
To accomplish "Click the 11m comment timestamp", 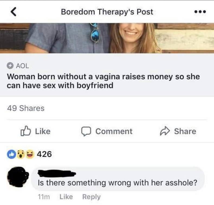I will click(44, 197).
